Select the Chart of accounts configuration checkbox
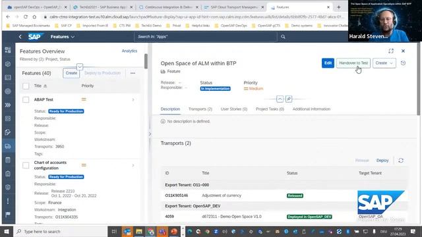 coord(26,165)
